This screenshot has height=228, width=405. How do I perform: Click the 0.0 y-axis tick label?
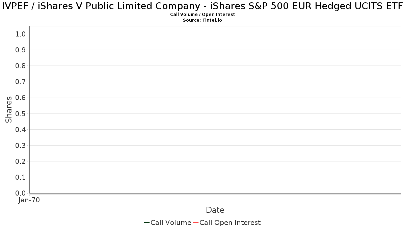21,193
